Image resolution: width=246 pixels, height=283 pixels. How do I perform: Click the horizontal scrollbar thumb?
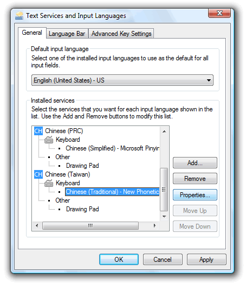[90, 225]
